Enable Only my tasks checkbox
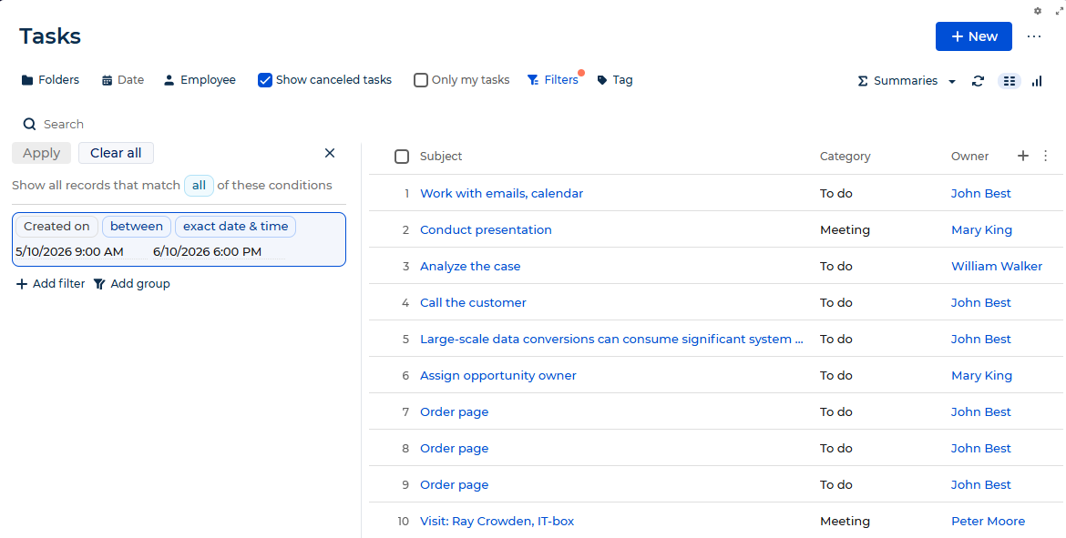1066x538 pixels. coord(421,80)
